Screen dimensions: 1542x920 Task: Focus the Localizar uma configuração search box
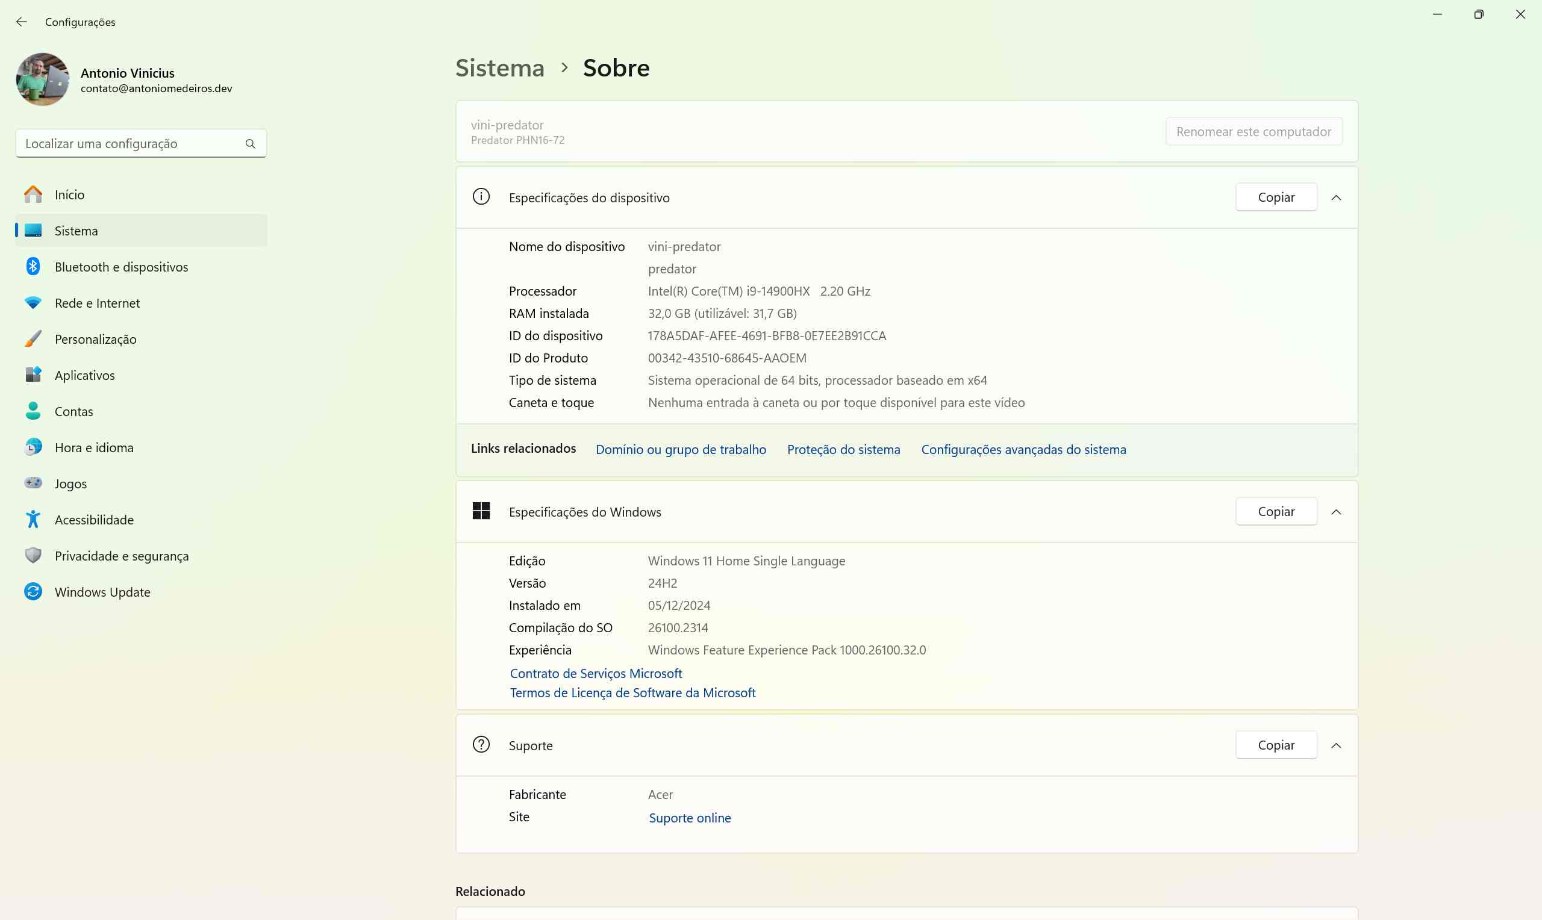(142, 144)
